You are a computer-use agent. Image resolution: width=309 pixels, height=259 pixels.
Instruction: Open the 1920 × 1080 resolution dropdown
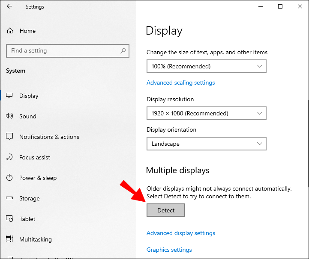pos(206,113)
